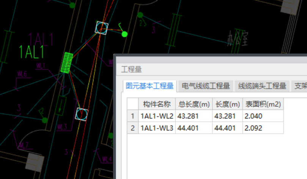Image resolution: width=307 pixels, height=179 pixels.
Task: Select the 构件名称 column header
Action: 157,104
